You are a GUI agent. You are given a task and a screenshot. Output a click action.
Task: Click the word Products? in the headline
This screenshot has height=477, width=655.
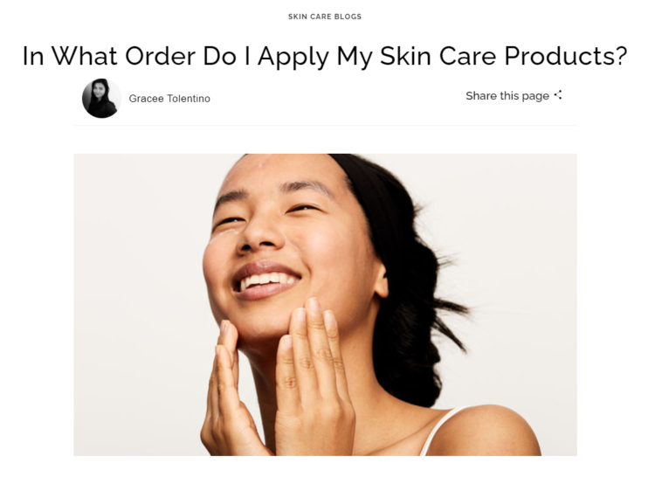566,56
